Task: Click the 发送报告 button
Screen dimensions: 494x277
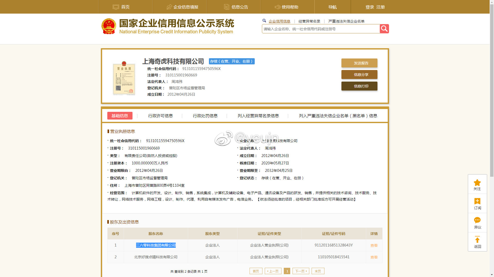Action: click(x=359, y=63)
